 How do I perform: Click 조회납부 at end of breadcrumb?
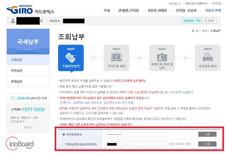[215, 31]
